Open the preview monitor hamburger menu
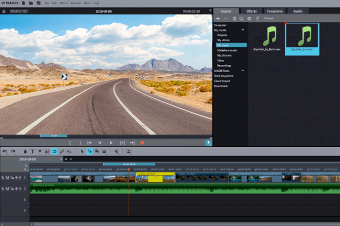The image size is (340, 226). pyautogui.click(x=4, y=11)
